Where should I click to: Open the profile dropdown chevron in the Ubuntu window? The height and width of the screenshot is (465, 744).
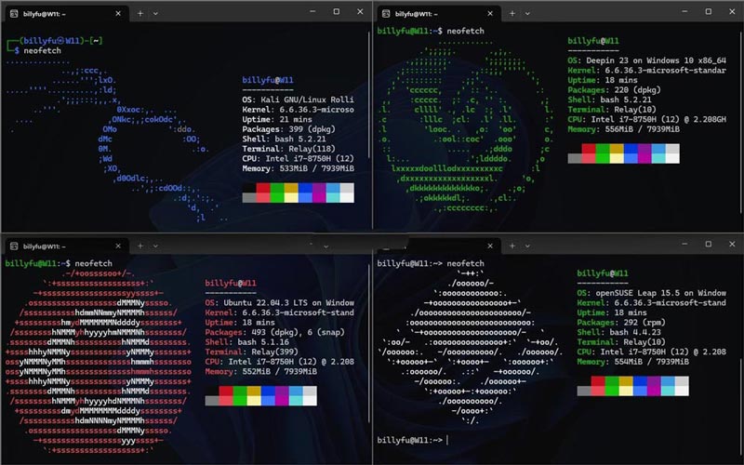point(156,246)
